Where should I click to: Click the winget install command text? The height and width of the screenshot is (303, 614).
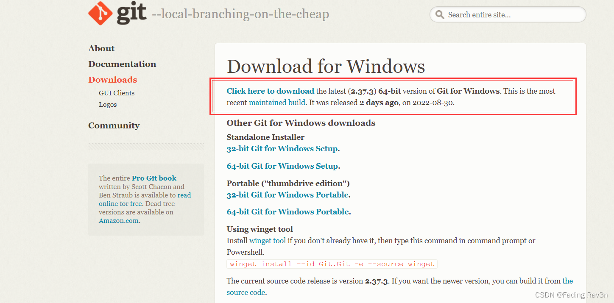[332, 264]
